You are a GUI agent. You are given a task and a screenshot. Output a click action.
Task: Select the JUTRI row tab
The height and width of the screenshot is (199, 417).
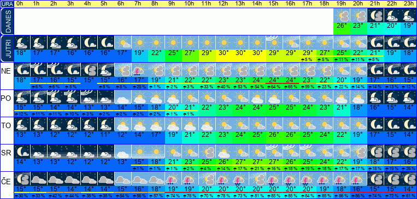point(7,49)
